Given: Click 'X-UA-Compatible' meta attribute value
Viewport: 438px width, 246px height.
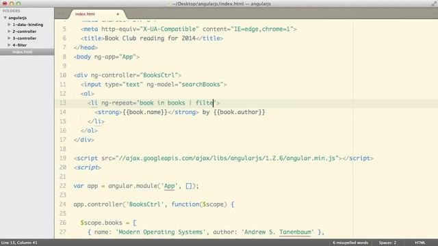Looking at the screenshot, I should [x=170, y=29].
